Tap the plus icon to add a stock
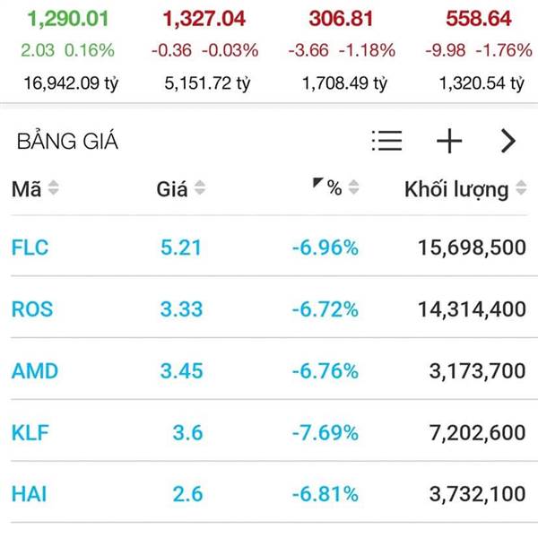The height and width of the screenshot is (538, 538). (448, 141)
